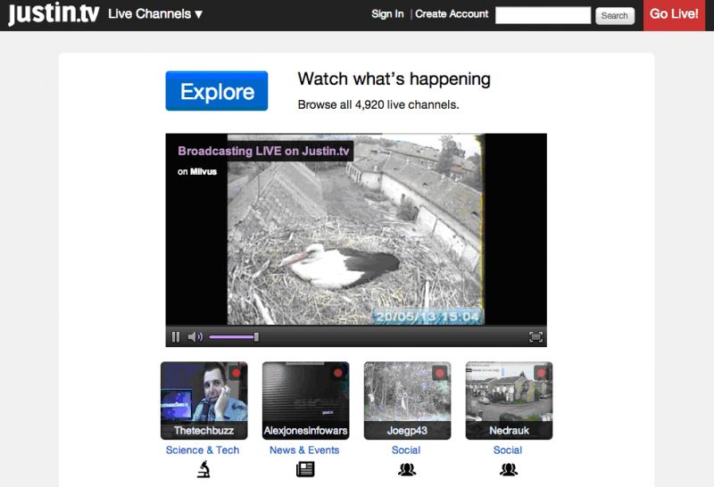Mute the video with the speaker icon
Screen dimensions: 714x487
(195, 337)
